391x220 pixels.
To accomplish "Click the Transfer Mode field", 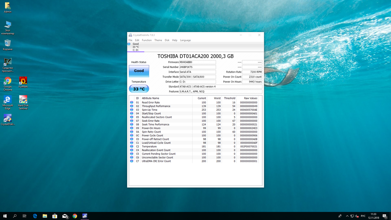I will (x=197, y=77).
